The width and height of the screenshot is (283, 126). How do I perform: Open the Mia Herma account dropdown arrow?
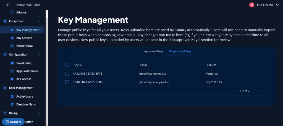click(x=277, y=5)
